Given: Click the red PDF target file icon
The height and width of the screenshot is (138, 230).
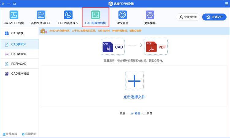Looking at the screenshot, I should coord(151,47).
